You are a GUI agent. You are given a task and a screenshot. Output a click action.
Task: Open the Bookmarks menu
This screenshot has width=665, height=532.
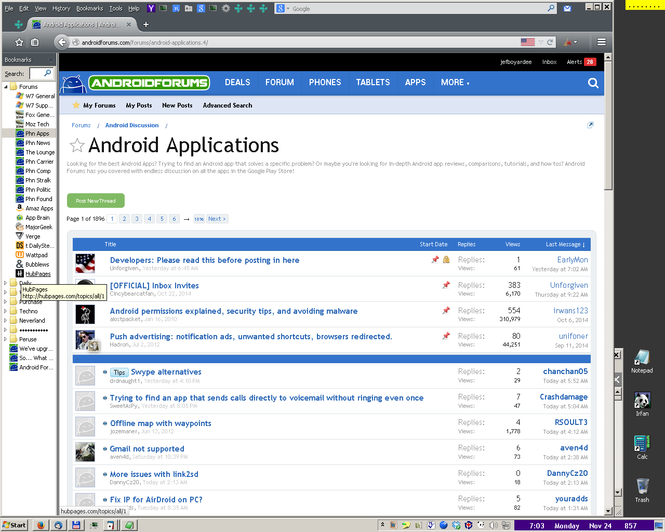coord(89,8)
